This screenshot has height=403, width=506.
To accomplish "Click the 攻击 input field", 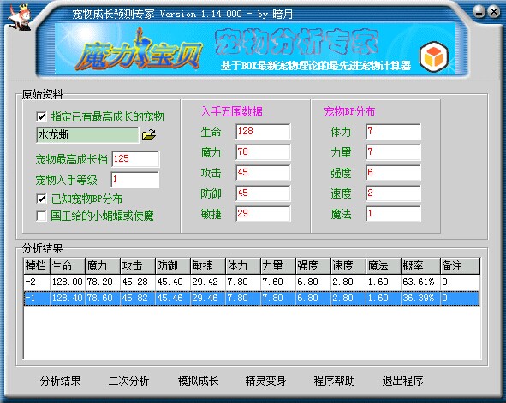I will tap(264, 173).
